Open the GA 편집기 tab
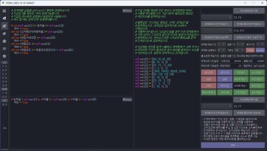Image resolution: width=267 pixels, height=151 pixels. [x=257, y=72]
